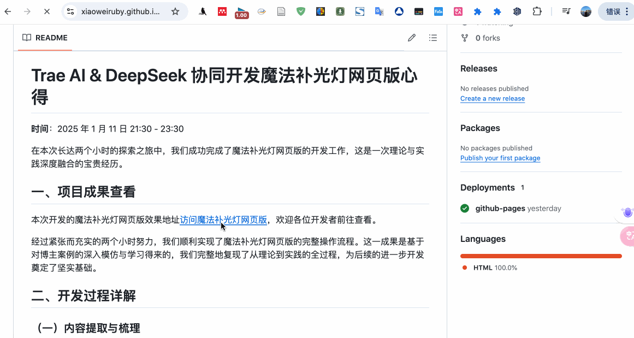Click Publish your first package

coord(500,158)
